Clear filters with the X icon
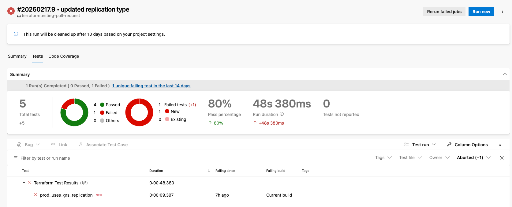This screenshot has height=207, width=512. (502, 158)
